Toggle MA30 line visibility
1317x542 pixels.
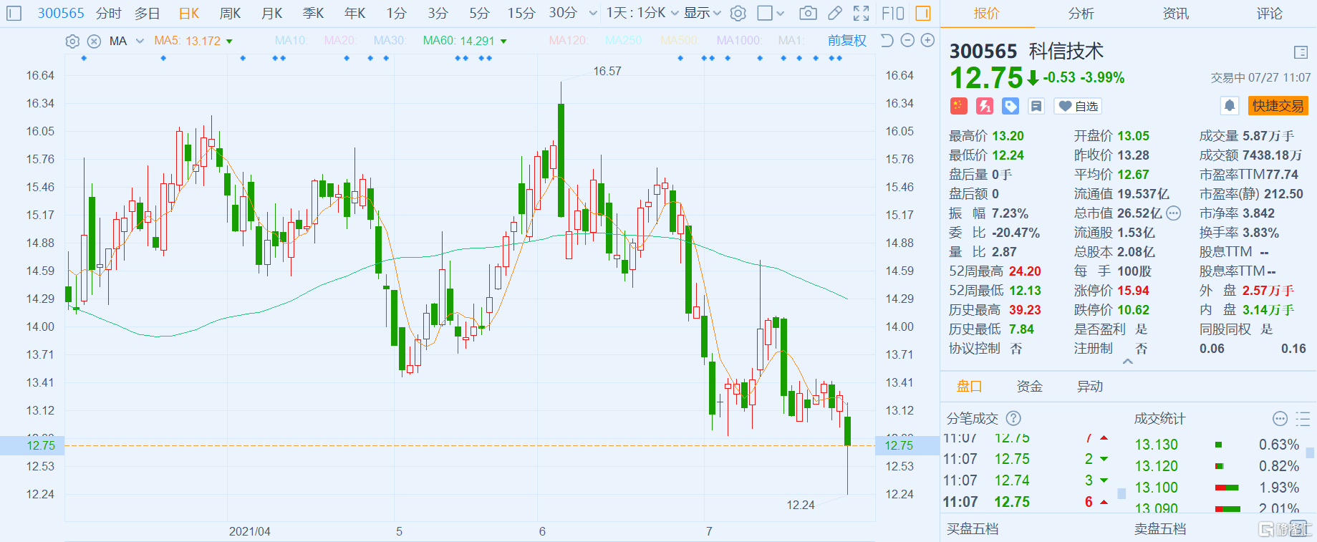tap(390, 41)
